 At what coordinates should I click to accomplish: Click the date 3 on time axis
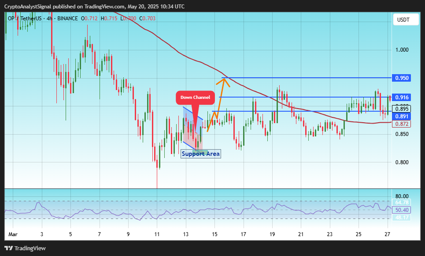pos(42,234)
